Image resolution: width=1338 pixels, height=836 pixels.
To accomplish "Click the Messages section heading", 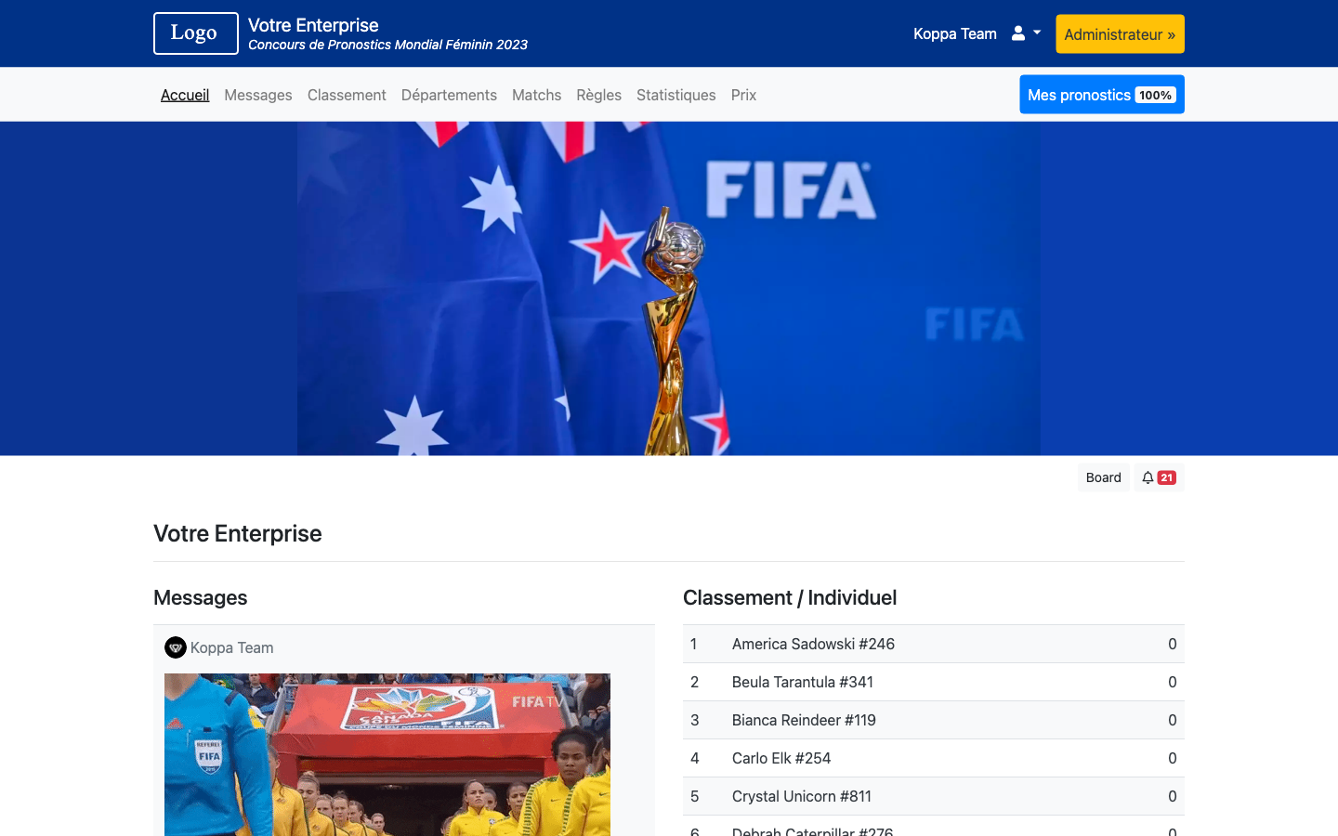I will click(x=201, y=597).
